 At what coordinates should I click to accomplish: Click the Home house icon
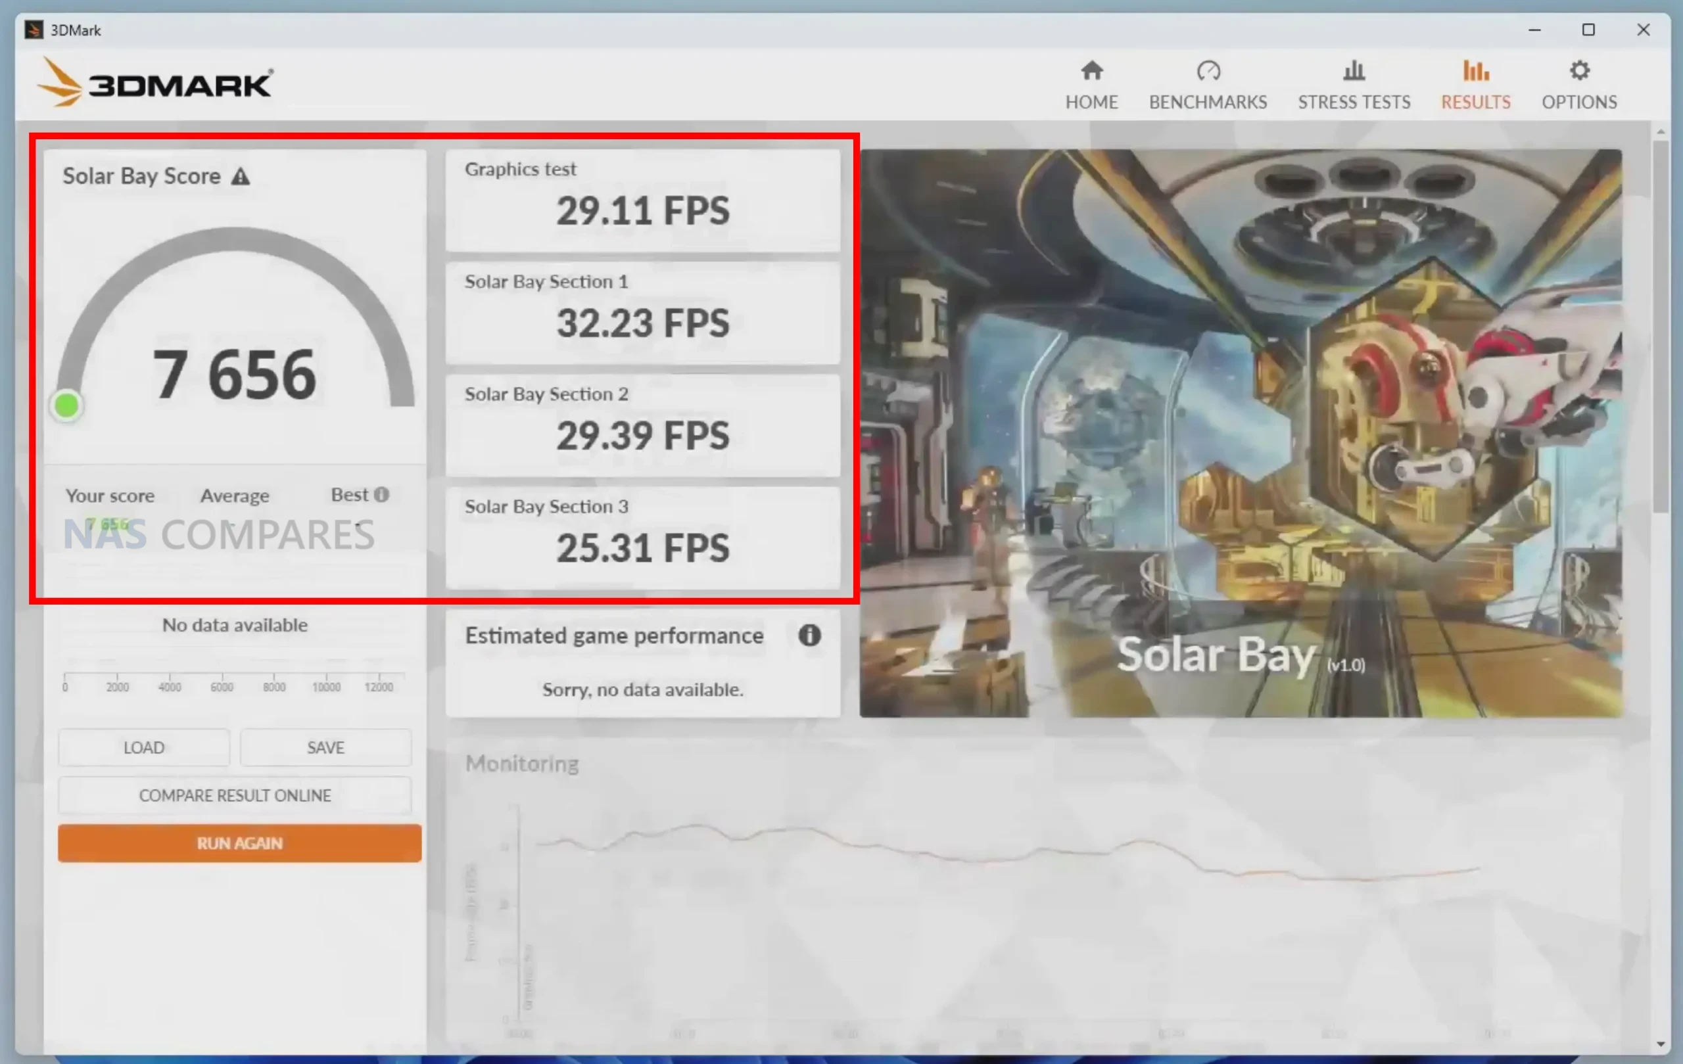[x=1091, y=70]
